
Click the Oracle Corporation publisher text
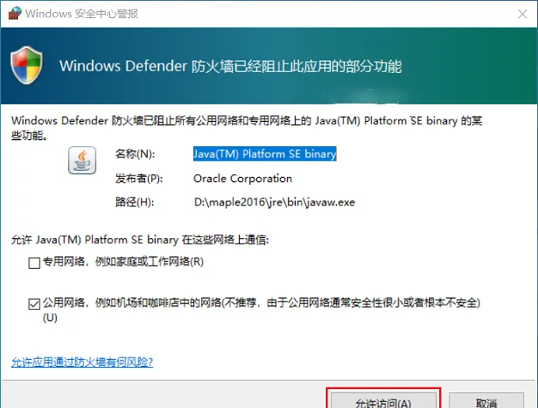tap(243, 178)
